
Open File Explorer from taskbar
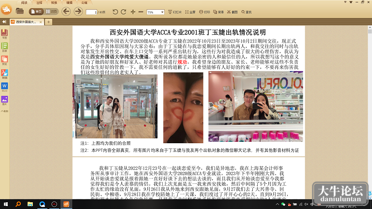point(30,204)
